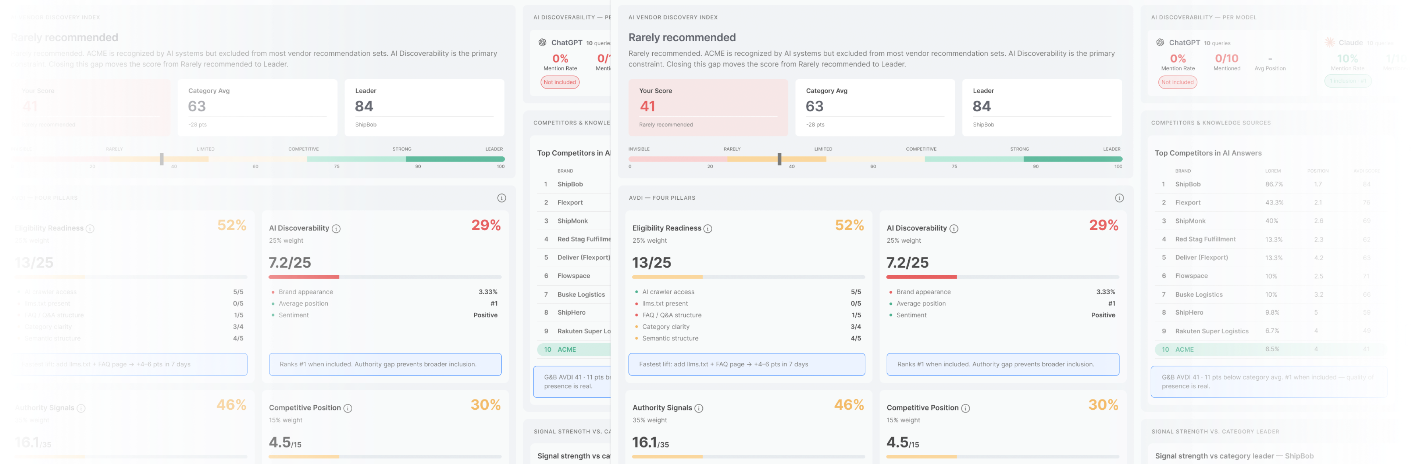
Task: Open Authority Signals info icon in right dashboard copy
Action: (x=698, y=408)
